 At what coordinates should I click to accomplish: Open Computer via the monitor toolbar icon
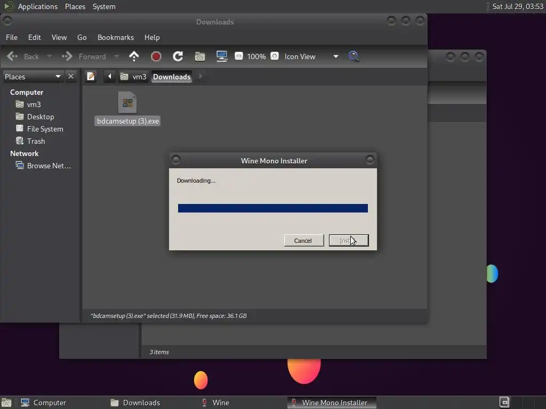222,56
